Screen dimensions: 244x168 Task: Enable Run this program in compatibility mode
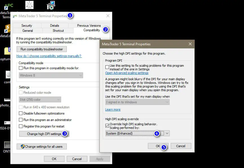coord(21,68)
